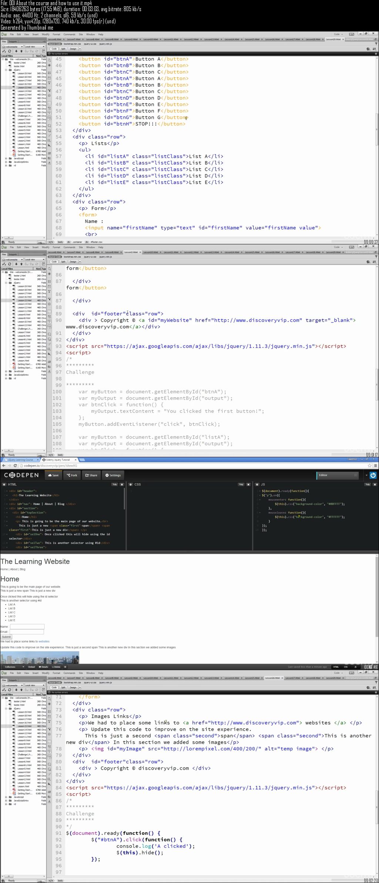
Task: Expand the JavaScript folder in Lesson19 frame
Action: (x=6, y=158)
